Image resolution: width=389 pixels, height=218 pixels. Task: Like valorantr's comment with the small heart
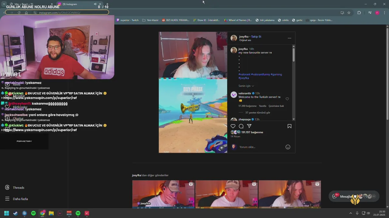click(287, 99)
